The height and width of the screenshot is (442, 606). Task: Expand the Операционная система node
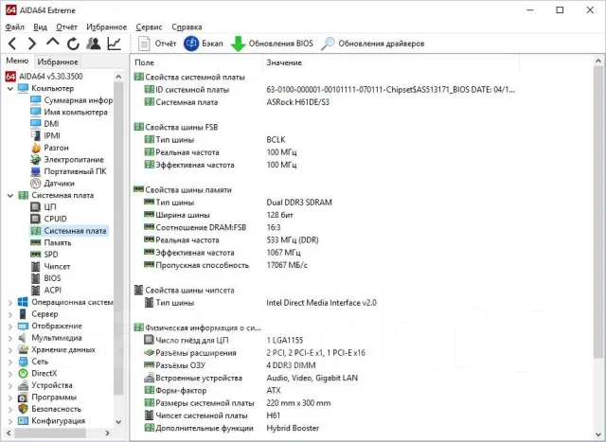(10, 303)
